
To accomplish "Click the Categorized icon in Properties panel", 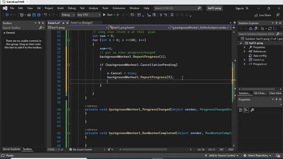I will pyautogui.click(x=241, y=110).
